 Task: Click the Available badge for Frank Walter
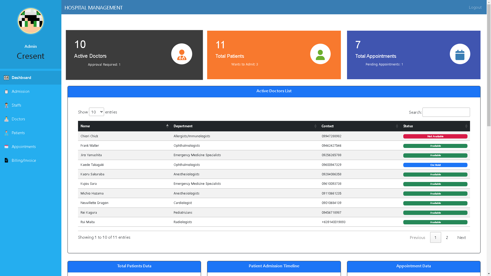435,146
